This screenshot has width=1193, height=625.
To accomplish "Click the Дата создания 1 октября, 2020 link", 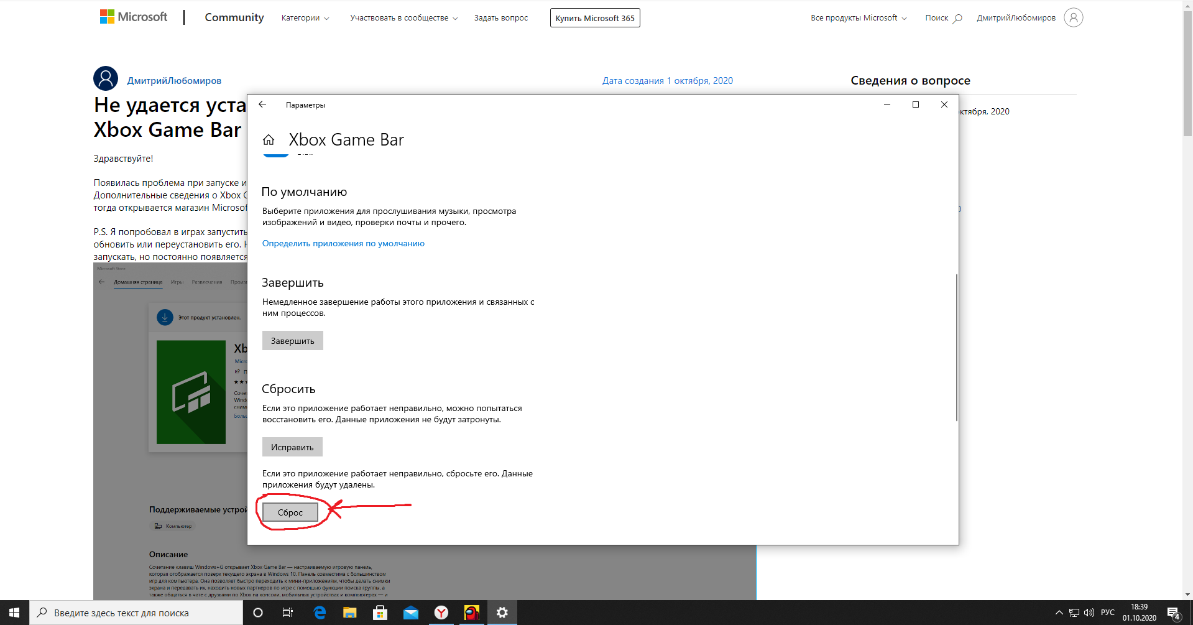I will (668, 81).
